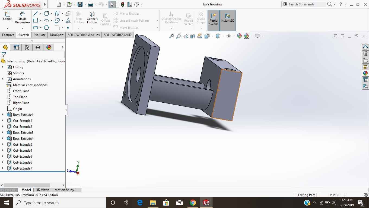The width and height of the screenshot is (369, 208).
Task: Open the Save icon in toolbar
Action: pyautogui.click(x=80, y=4)
